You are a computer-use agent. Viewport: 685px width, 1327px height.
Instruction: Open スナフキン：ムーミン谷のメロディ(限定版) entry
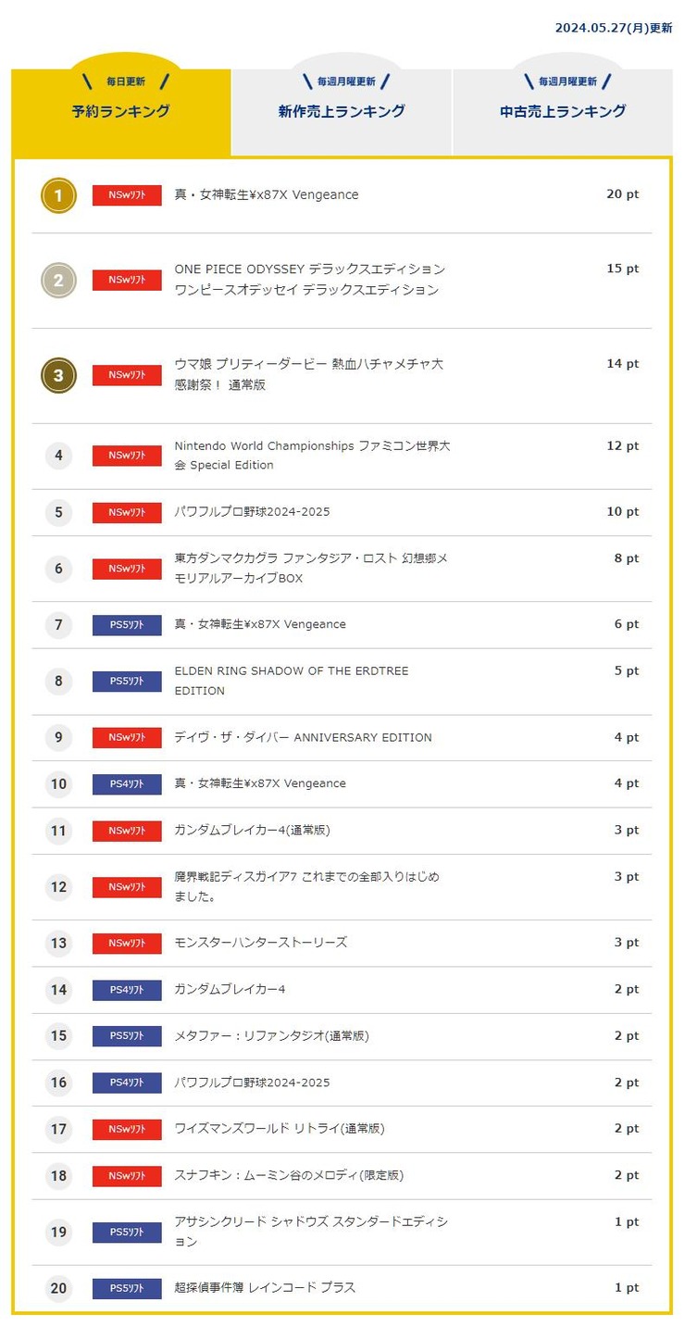click(289, 1176)
